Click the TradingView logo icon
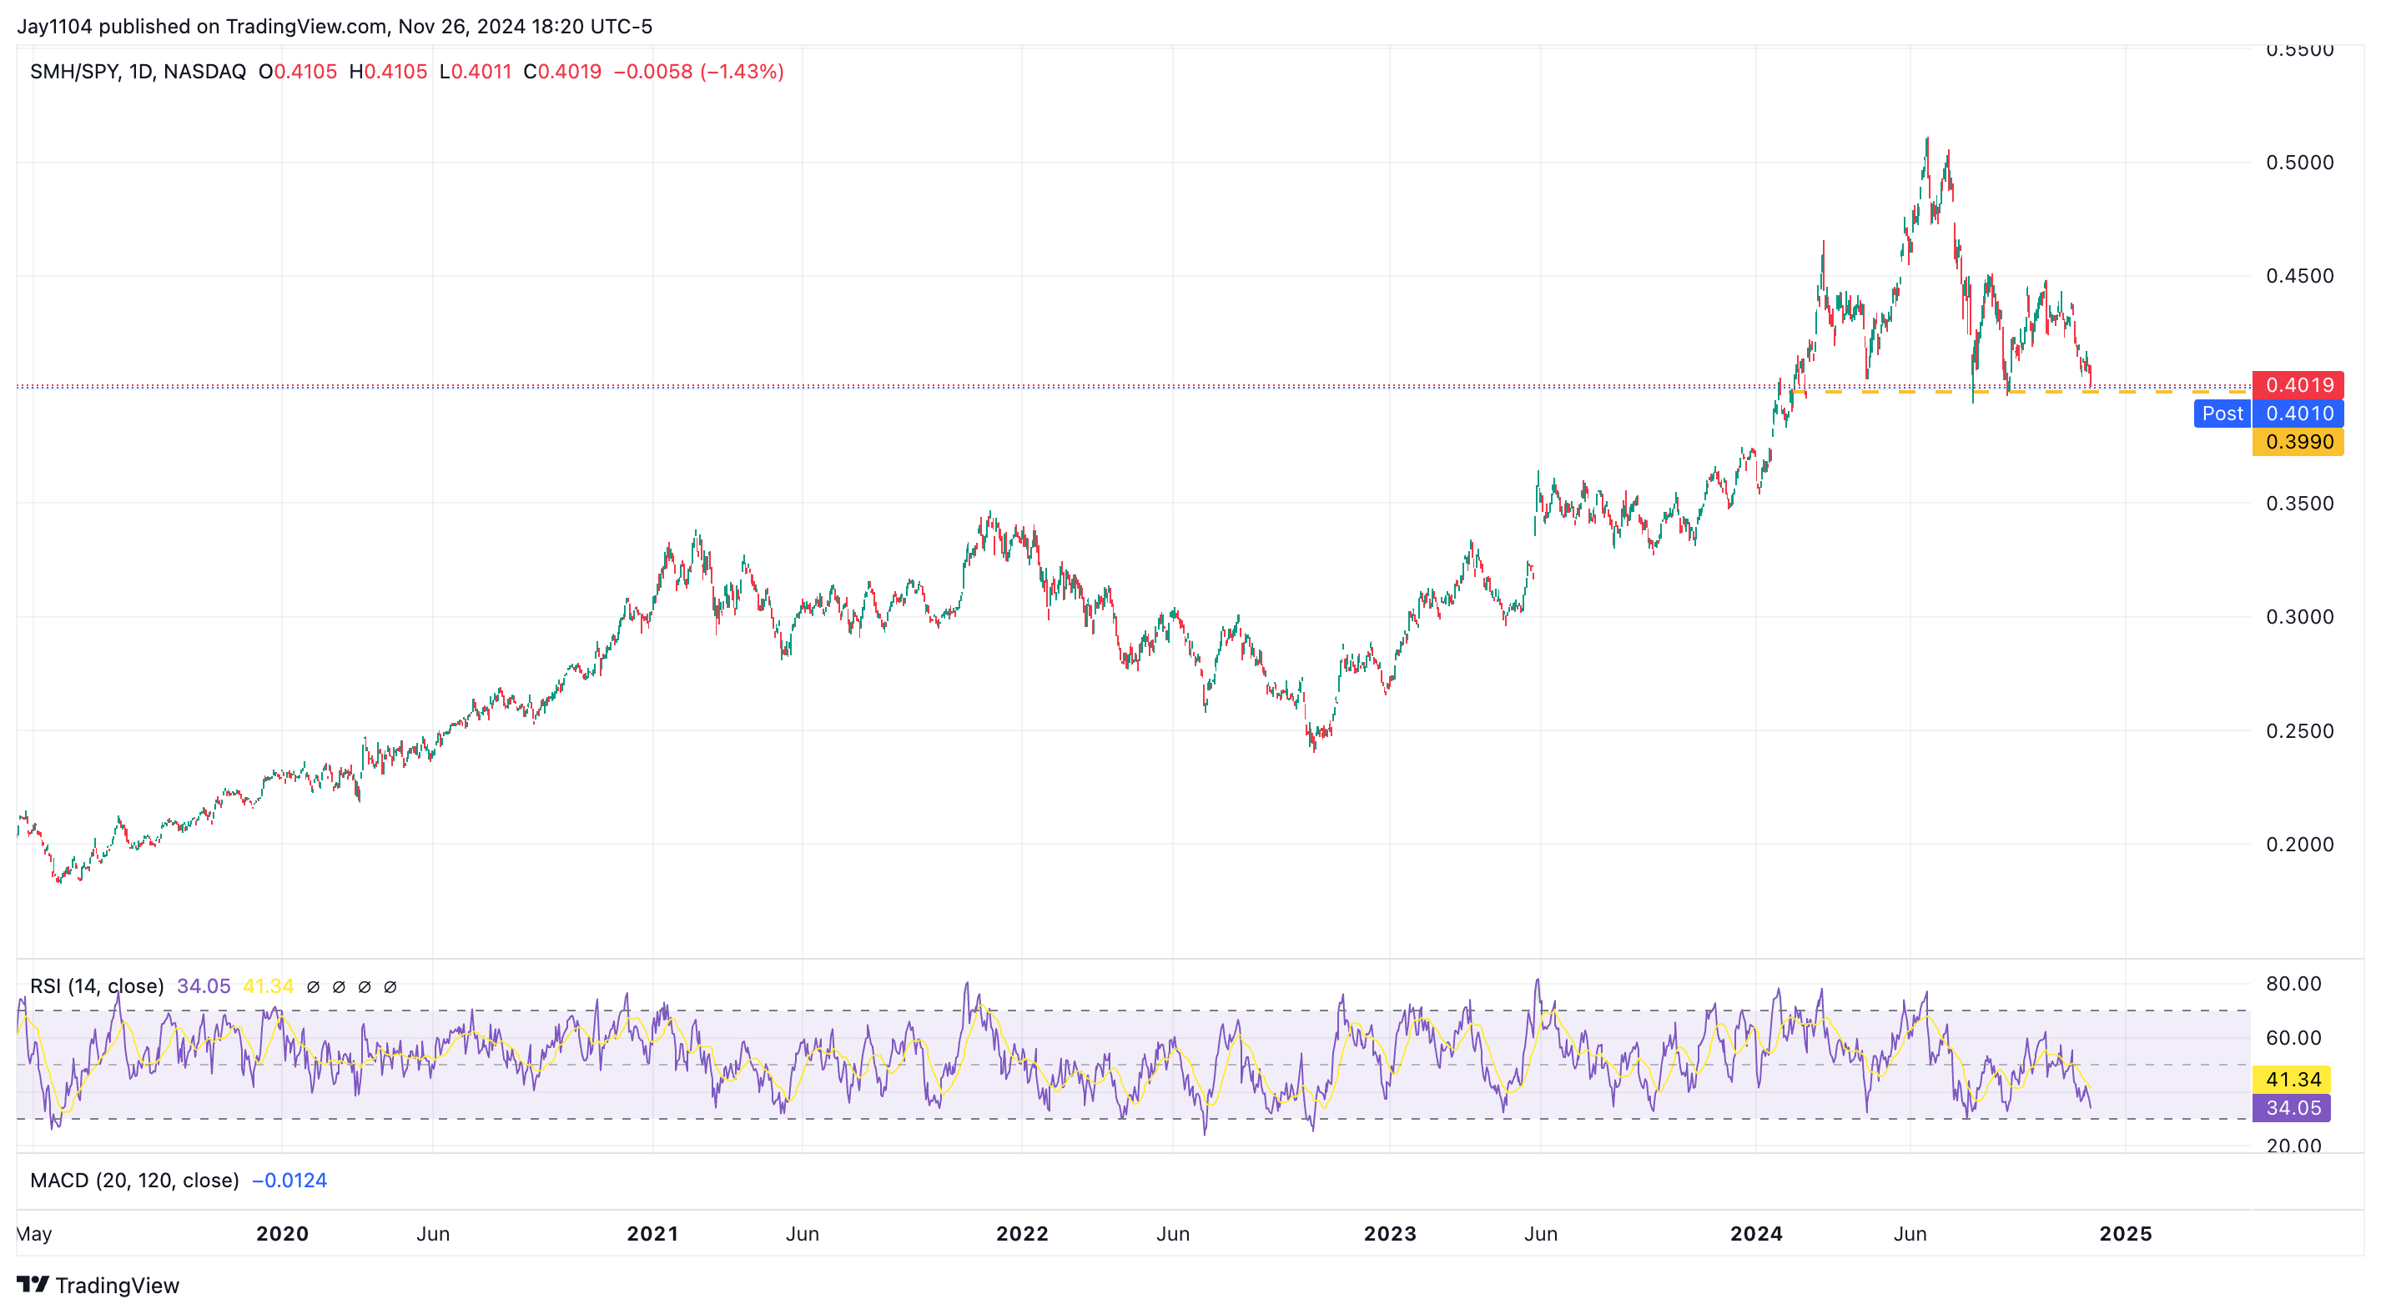This screenshot has width=2381, height=1314. [x=33, y=1285]
